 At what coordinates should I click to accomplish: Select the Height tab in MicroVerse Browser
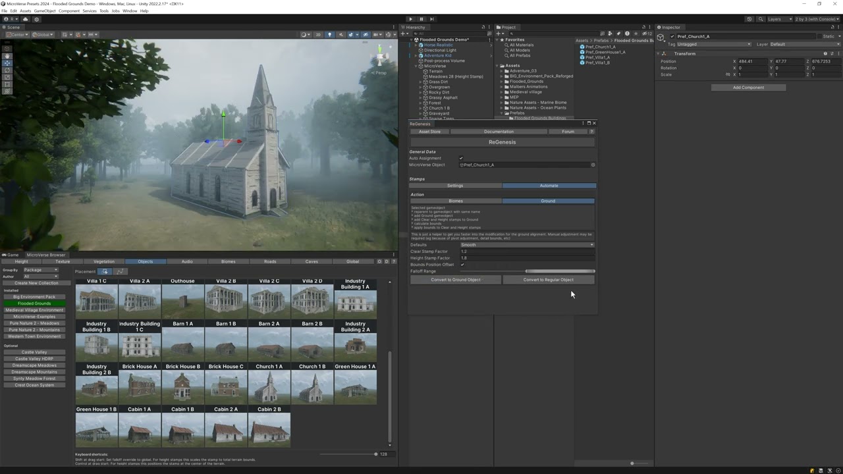click(x=22, y=261)
